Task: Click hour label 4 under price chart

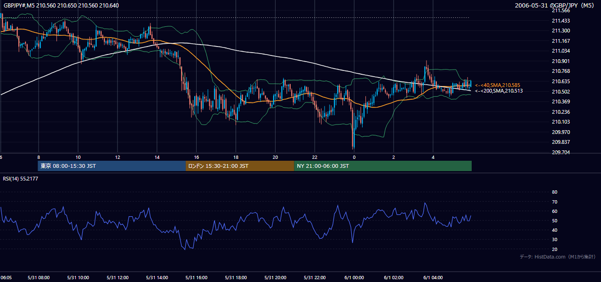Action: tap(433, 157)
